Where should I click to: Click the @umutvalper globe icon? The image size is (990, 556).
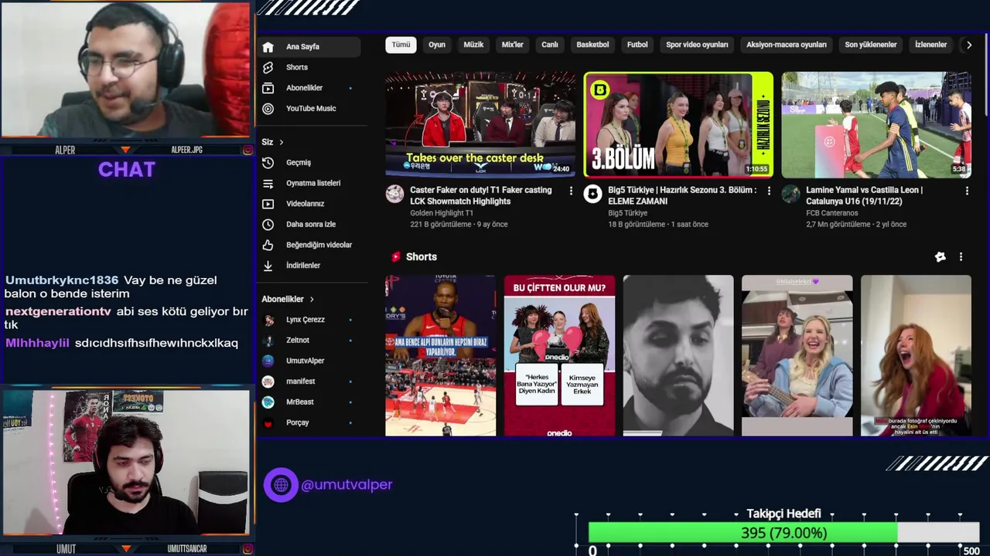click(281, 485)
